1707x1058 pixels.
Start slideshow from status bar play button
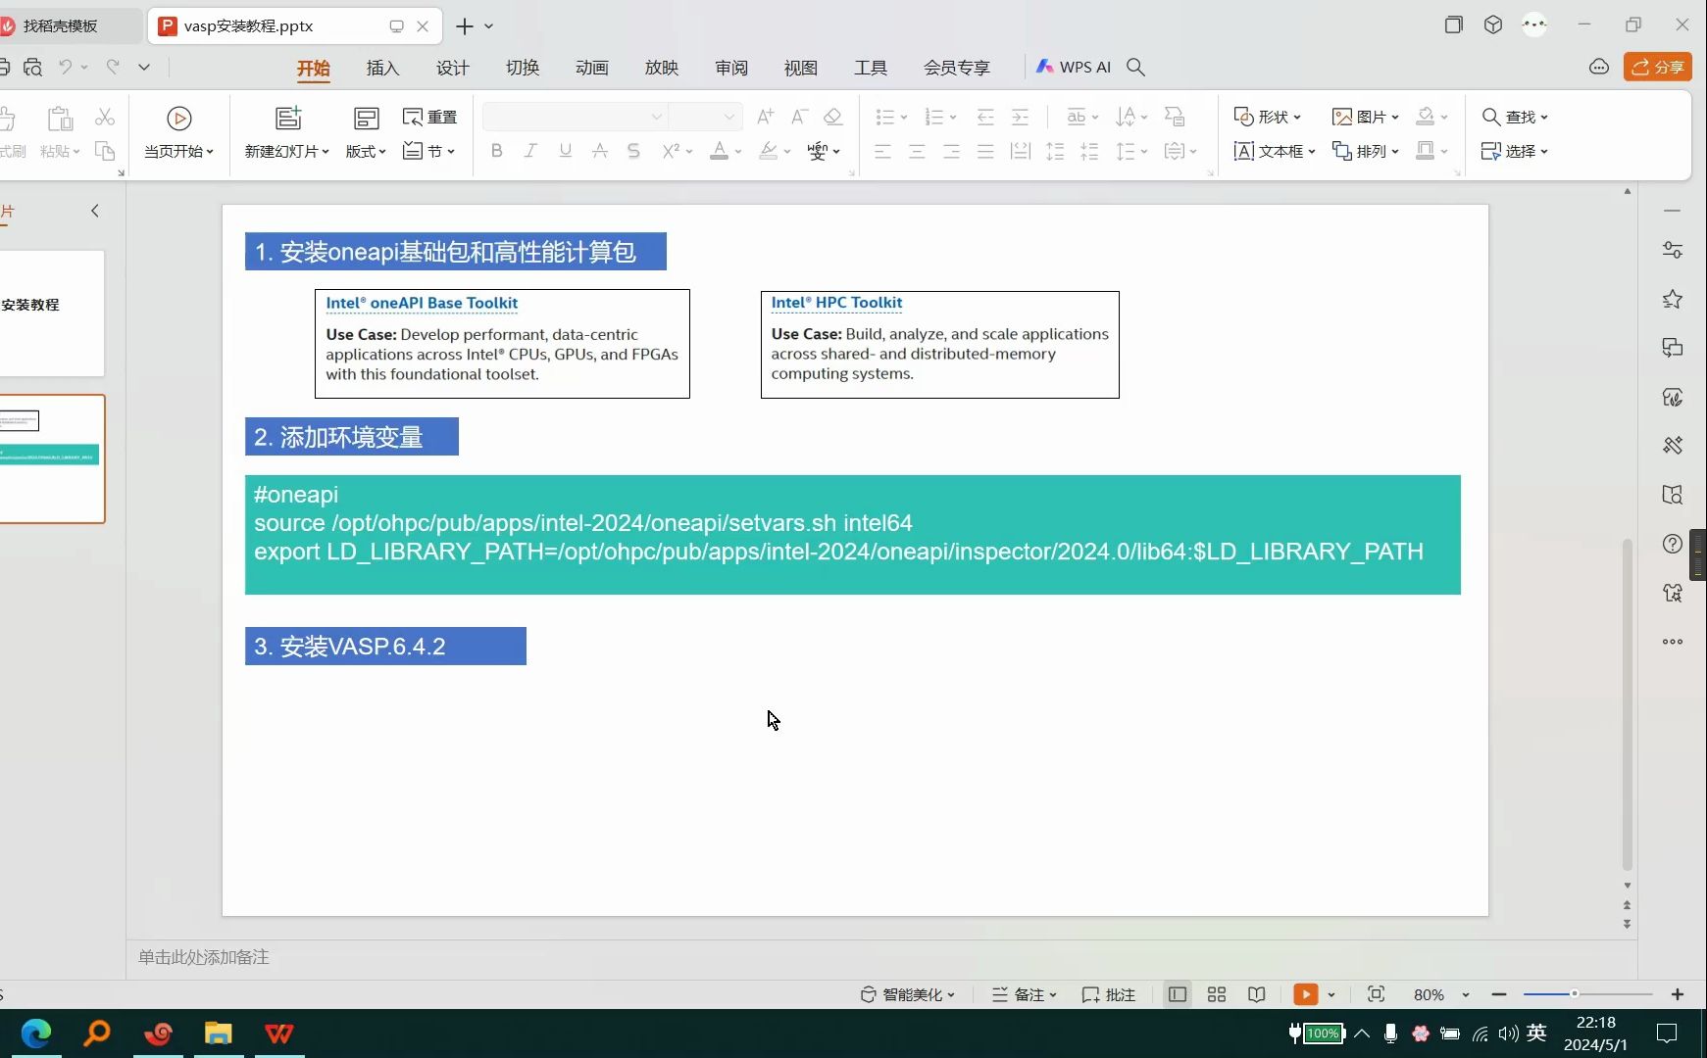pyautogui.click(x=1305, y=994)
